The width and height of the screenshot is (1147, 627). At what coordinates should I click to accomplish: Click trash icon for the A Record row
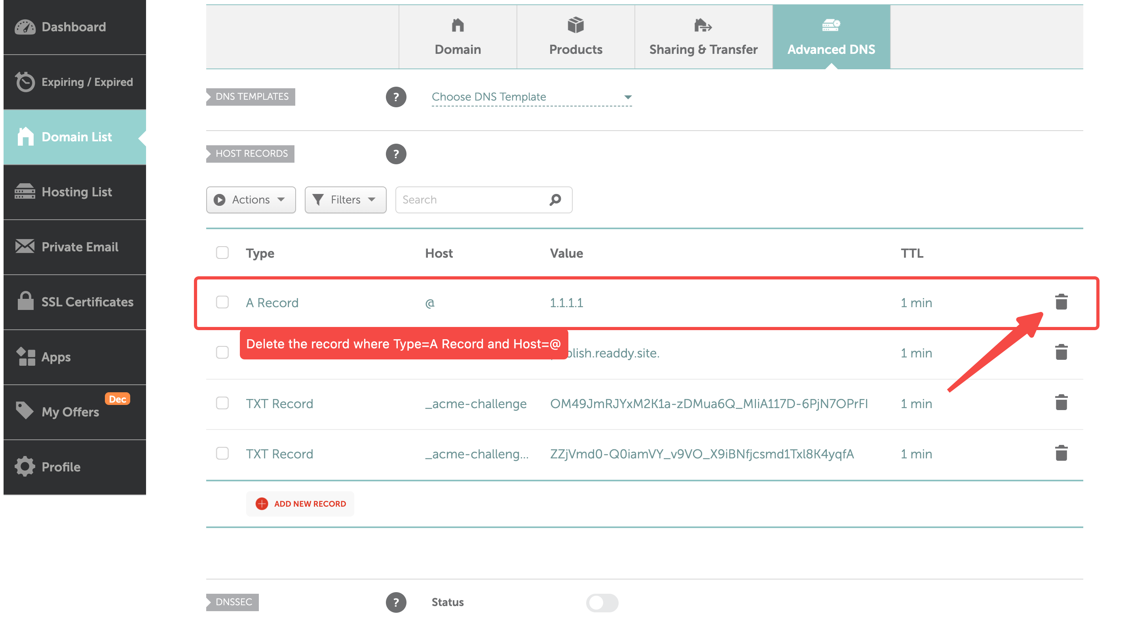pos(1061,302)
